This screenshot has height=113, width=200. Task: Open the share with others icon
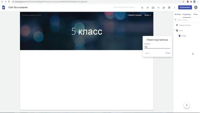click(x=164, y=8)
